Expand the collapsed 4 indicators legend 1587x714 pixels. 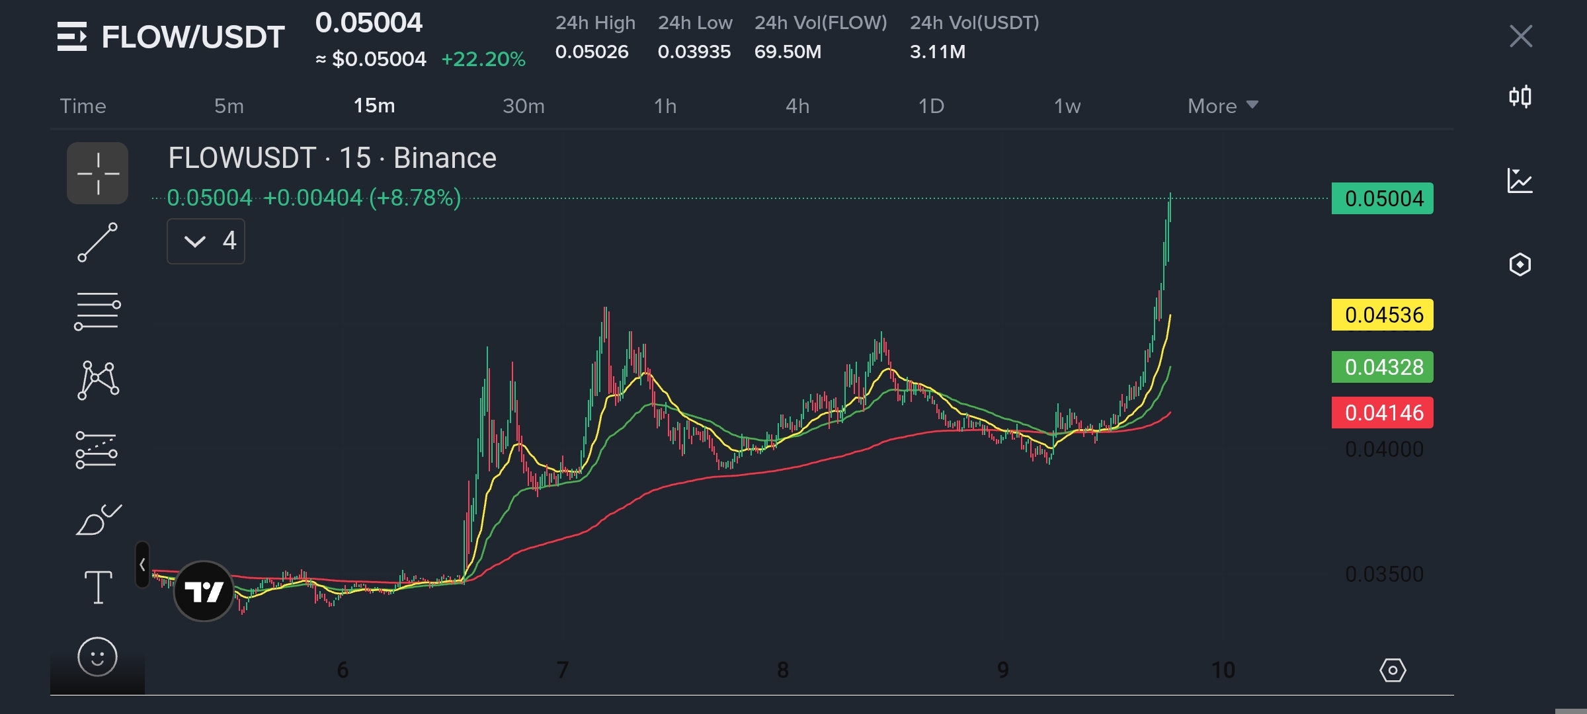(x=206, y=241)
